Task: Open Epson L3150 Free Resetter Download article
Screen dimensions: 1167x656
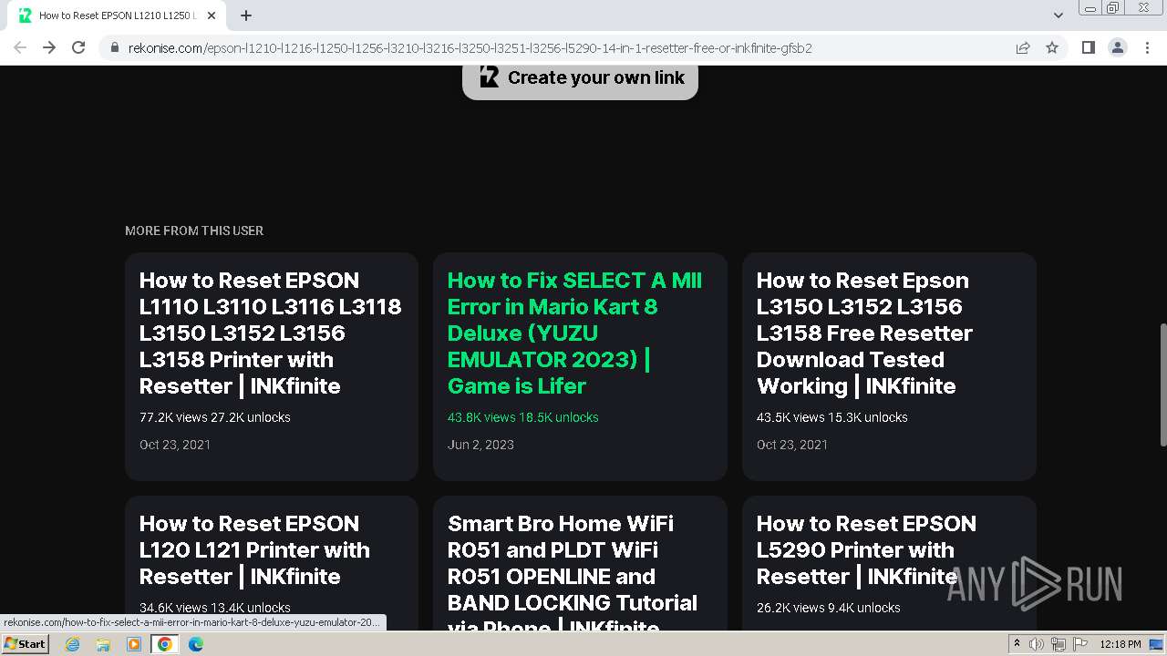Action: [889, 366]
